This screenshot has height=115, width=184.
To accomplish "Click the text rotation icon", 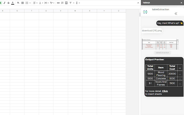I will click(x=51, y=3).
